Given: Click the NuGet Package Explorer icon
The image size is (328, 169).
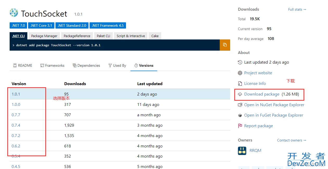Looking at the screenshot, I should pos(240,105).
